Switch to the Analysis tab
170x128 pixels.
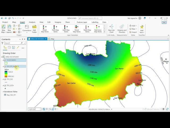32,22
